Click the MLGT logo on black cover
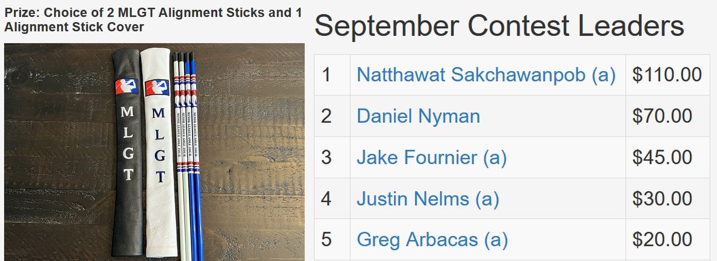 click(127, 86)
